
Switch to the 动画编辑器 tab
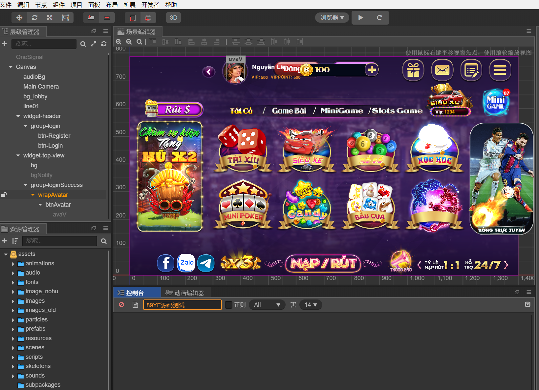pyautogui.click(x=185, y=293)
